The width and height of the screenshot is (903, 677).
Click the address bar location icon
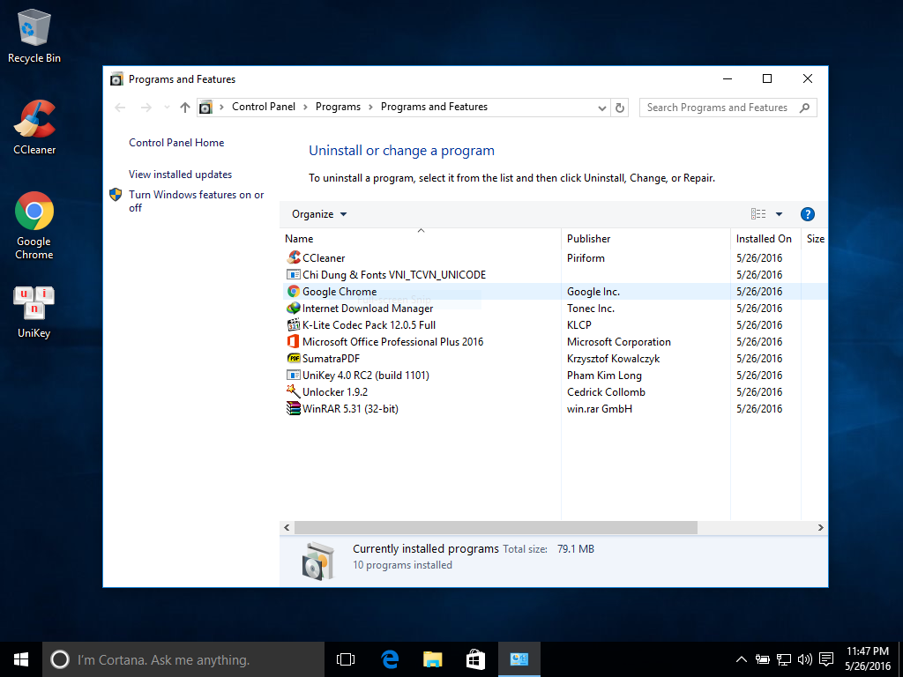(205, 107)
